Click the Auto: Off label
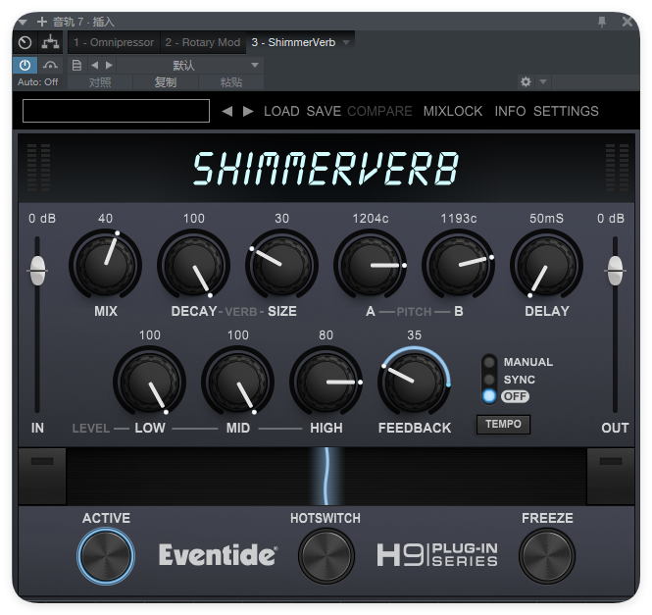652x615 pixels. (x=37, y=82)
